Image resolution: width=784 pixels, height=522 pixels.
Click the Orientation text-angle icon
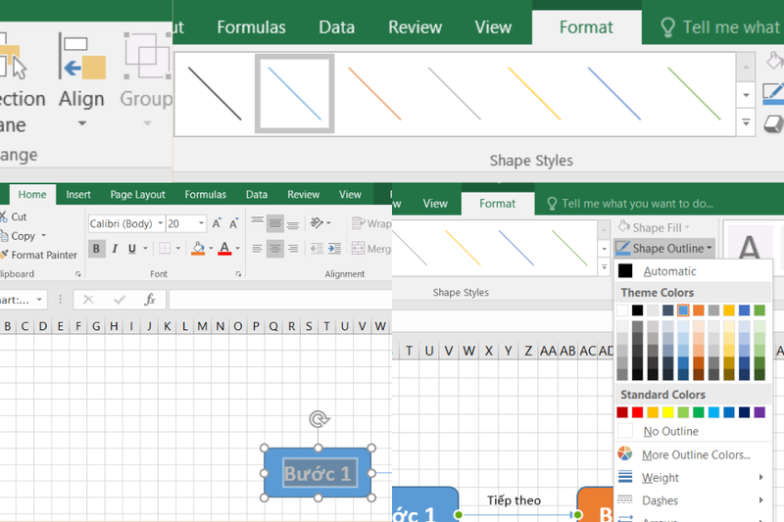(317, 222)
